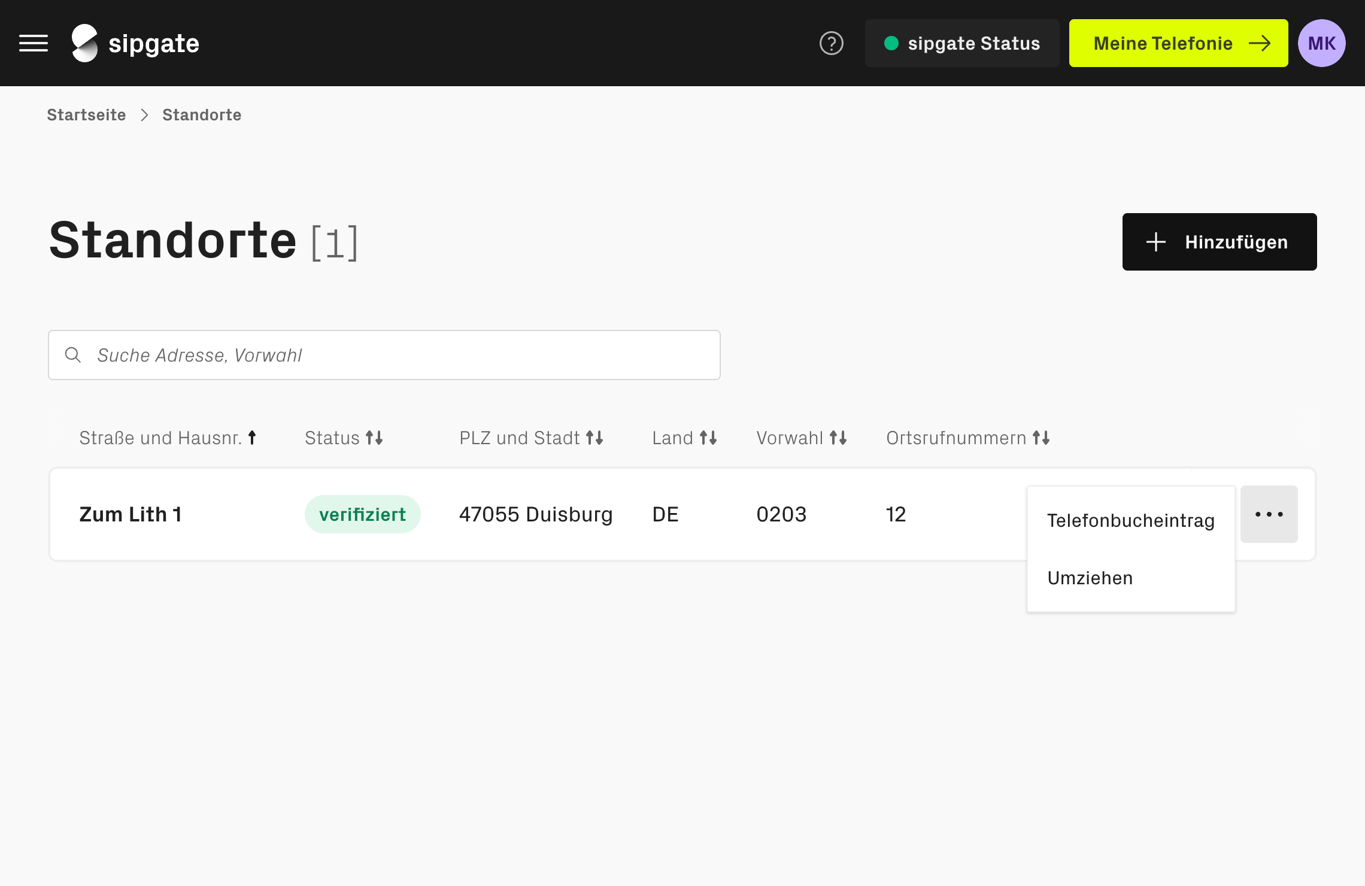Click the search magnifier icon
1365x886 pixels.
tap(73, 355)
